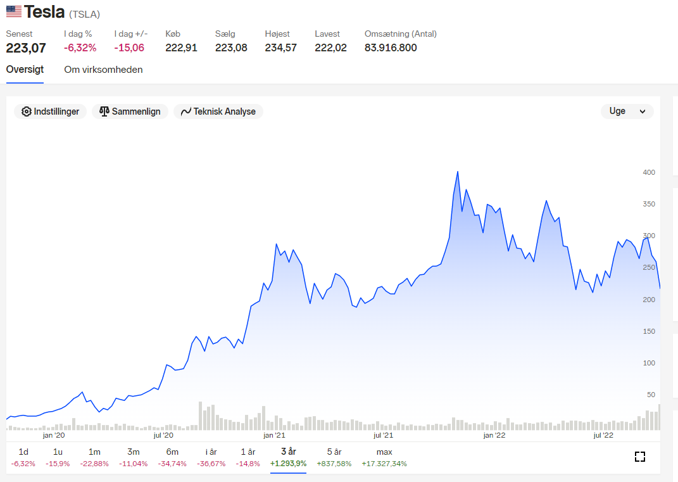Viewport: 678px width, 482px height.
Task: Click the daily change -6,32% under I dag %
Action: click(x=80, y=48)
